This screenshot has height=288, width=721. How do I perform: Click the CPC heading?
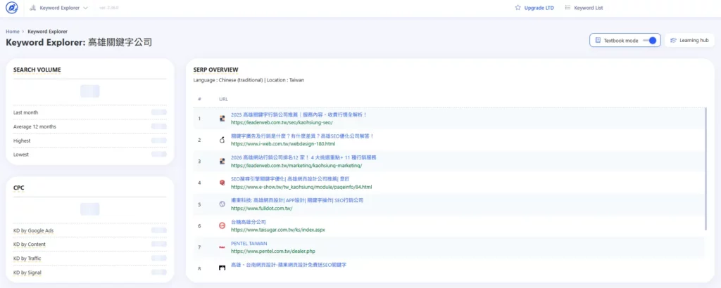tap(19, 188)
